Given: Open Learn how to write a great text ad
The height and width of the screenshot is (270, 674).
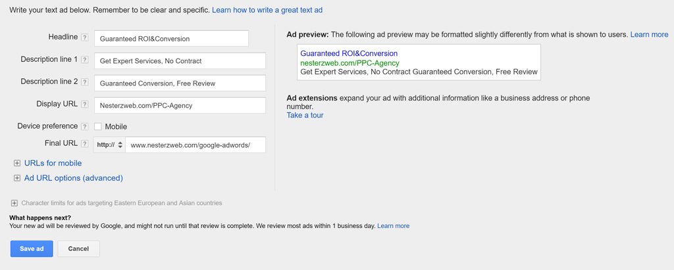Looking at the screenshot, I should click(267, 10).
